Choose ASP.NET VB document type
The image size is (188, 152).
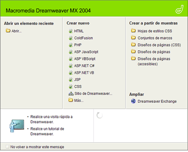84,73
